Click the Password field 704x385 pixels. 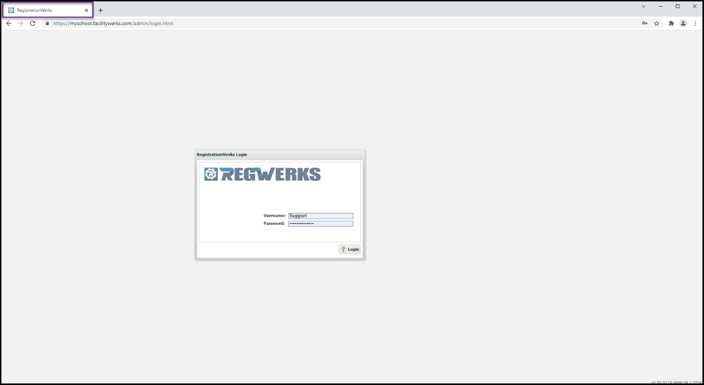[x=321, y=224]
